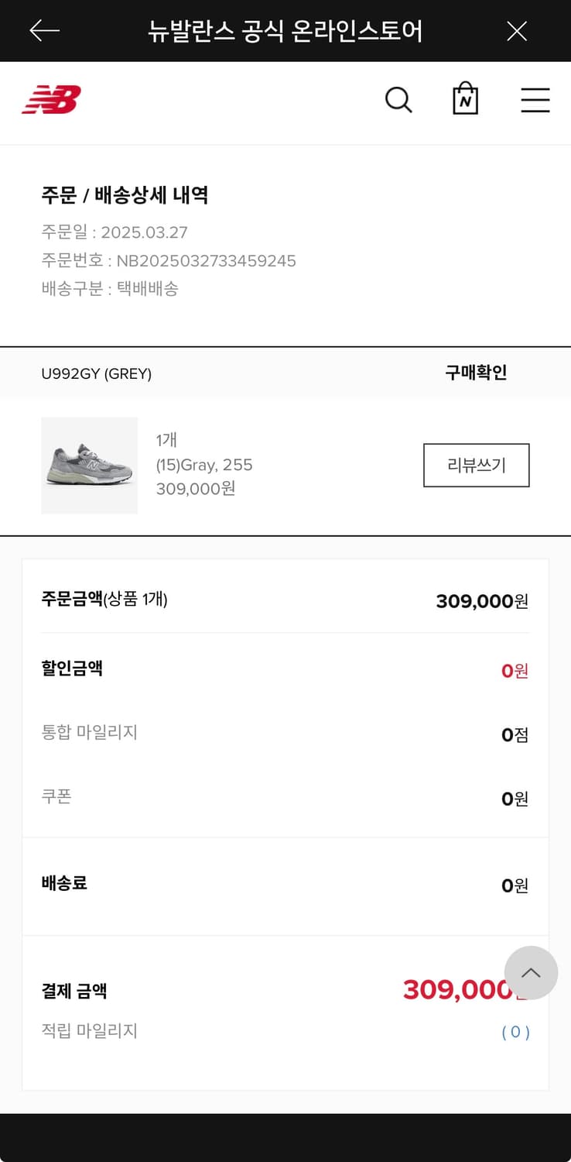The image size is (571, 1162).
Task: Tap the 쿠폰 discount row label
Action: click(56, 796)
